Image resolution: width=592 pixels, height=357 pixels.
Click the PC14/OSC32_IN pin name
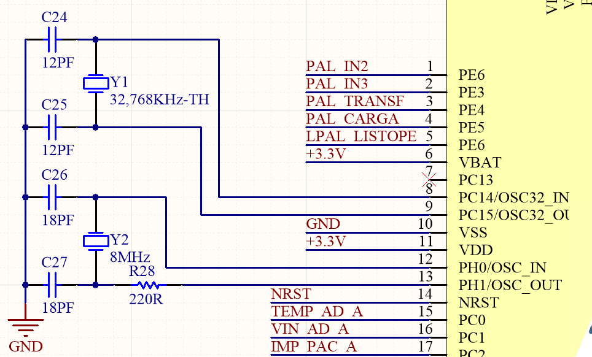[513, 198]
